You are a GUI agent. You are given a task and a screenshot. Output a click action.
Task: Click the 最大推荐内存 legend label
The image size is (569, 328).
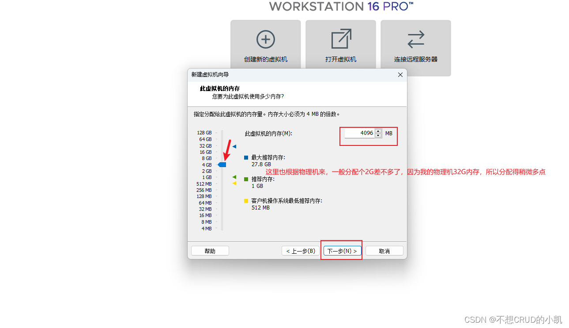pos(268,157)
